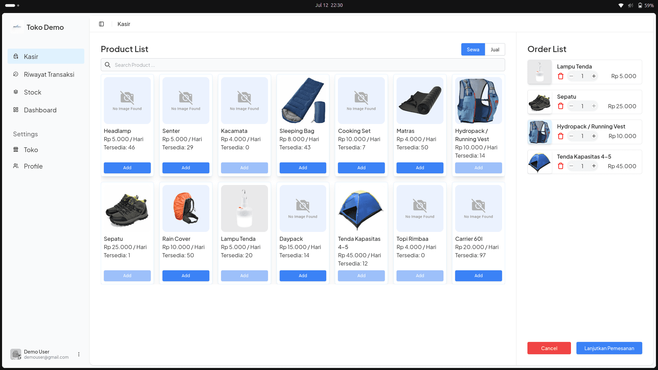
Task: Decrease Tenda Kapasitas 4-5 quantity
Action: click(571, 166)
